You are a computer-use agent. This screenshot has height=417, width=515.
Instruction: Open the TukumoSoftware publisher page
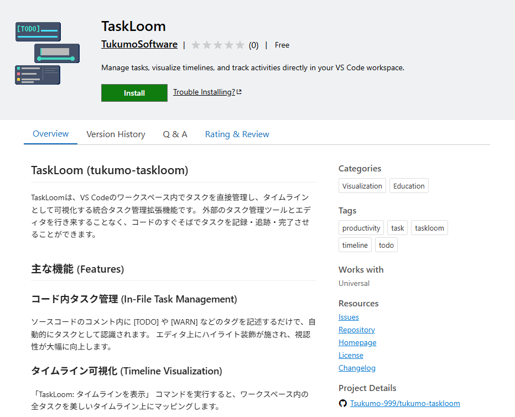tap(139, 44)
